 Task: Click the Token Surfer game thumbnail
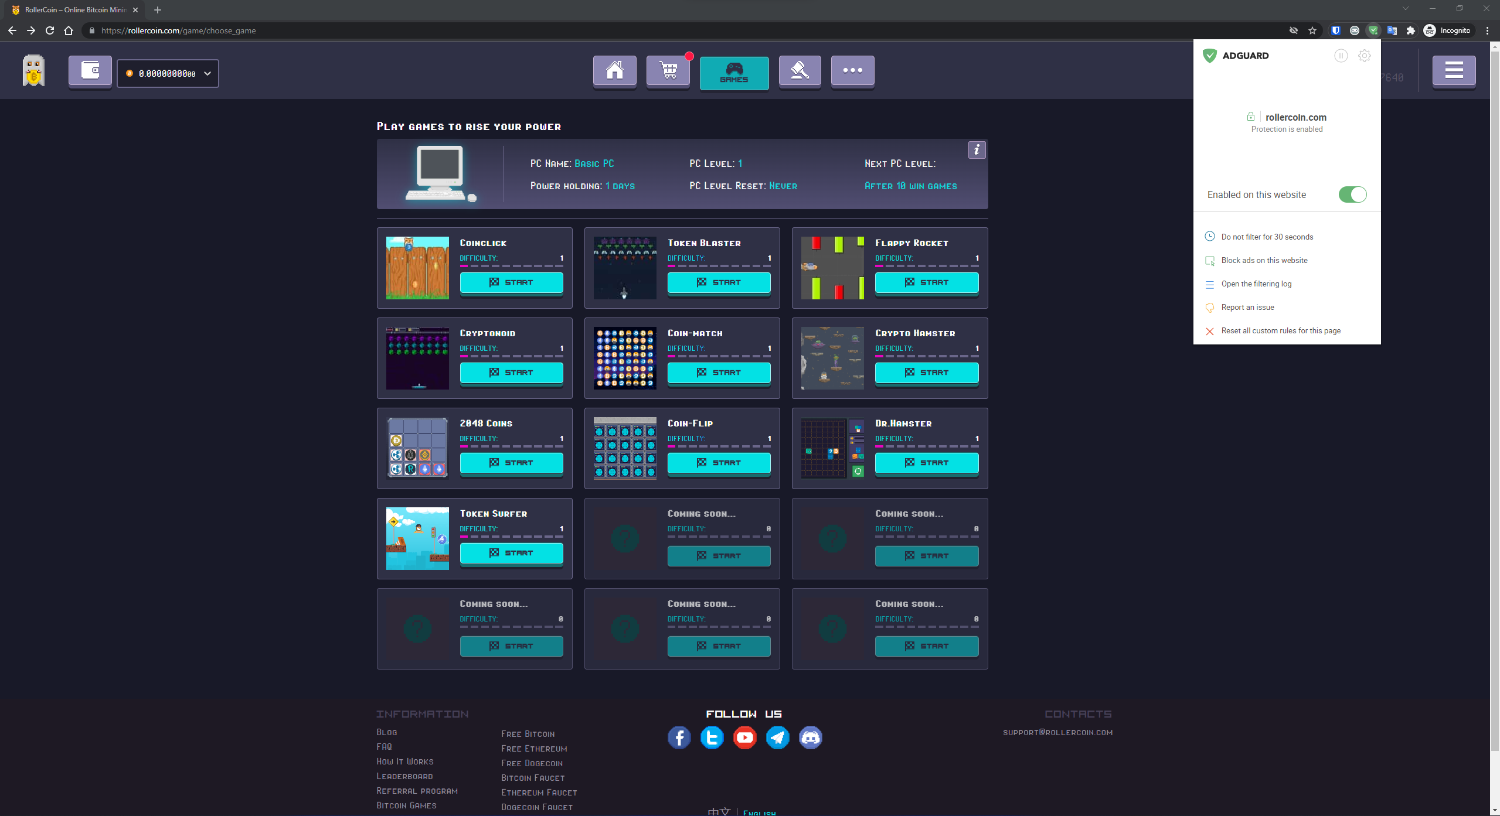coord(417,538)
